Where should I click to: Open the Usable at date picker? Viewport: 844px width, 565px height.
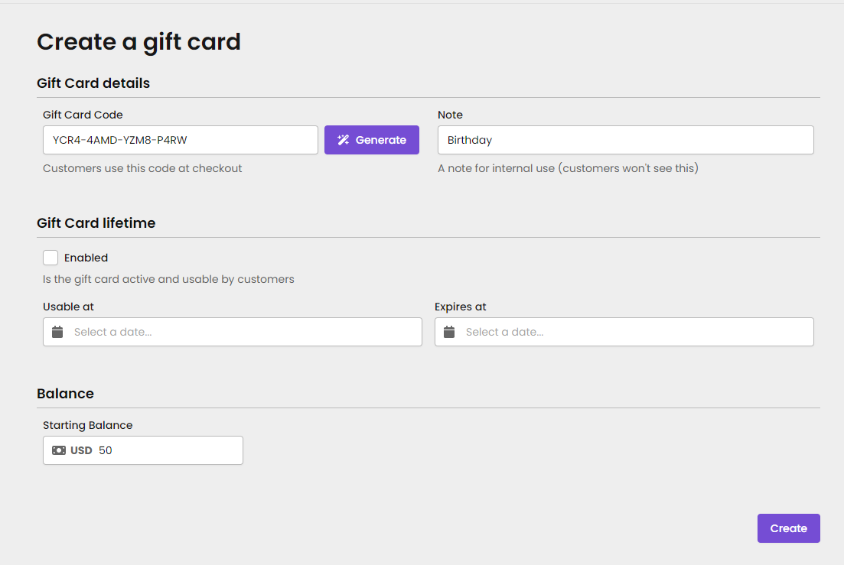230,332
